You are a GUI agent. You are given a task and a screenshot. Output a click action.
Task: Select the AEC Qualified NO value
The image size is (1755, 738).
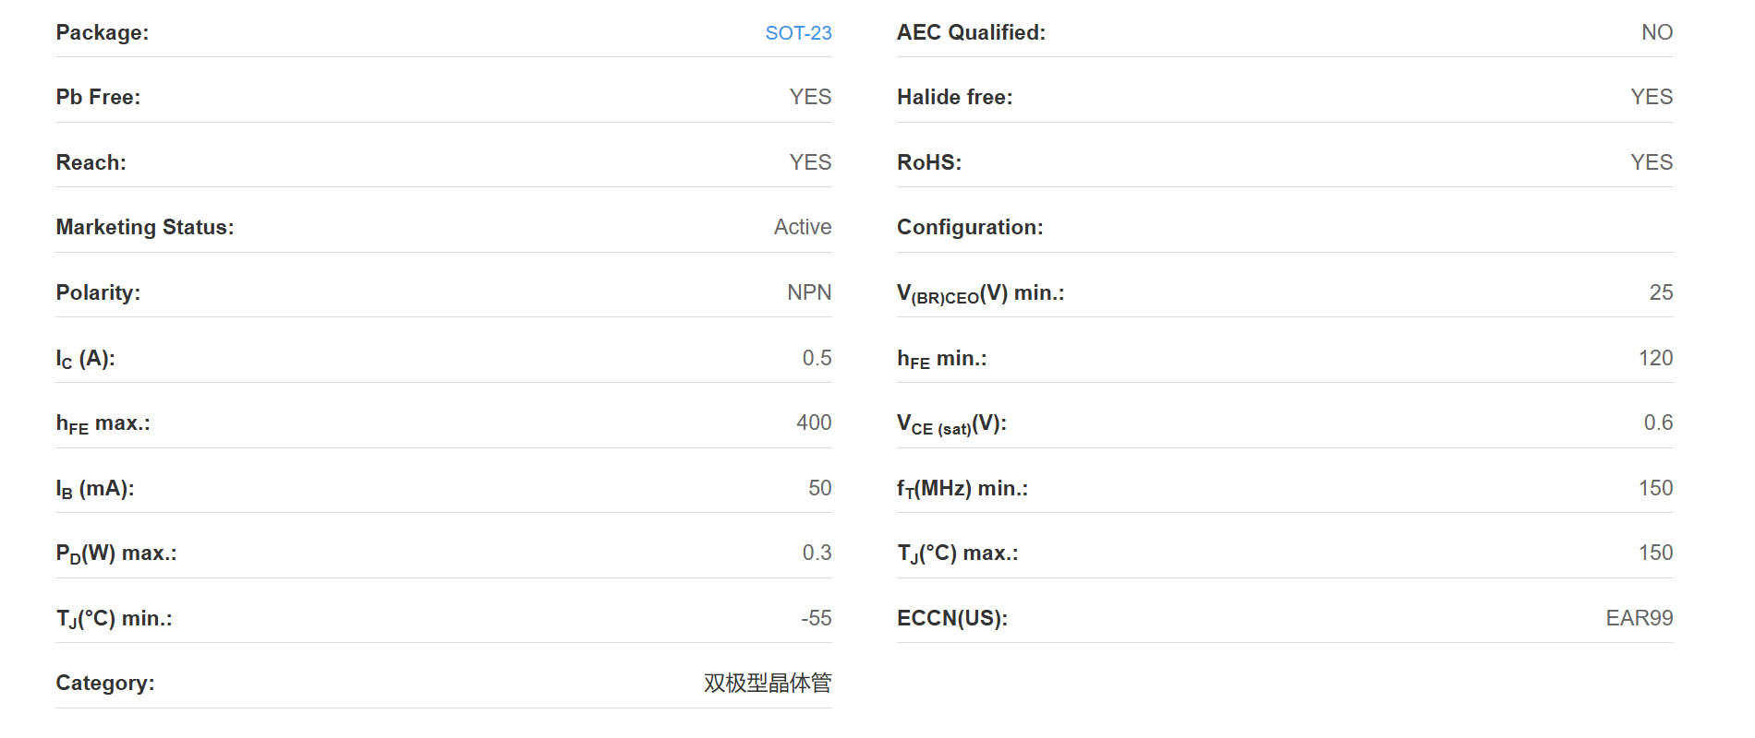tap(1657, 33)
